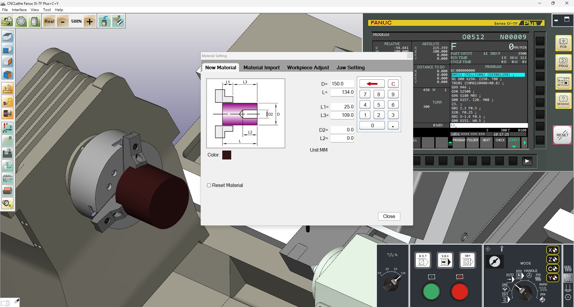Screen dimensions: 574x307
Task: Toggle the S.B.K single block switch
Action: click(x=445, y=260)
